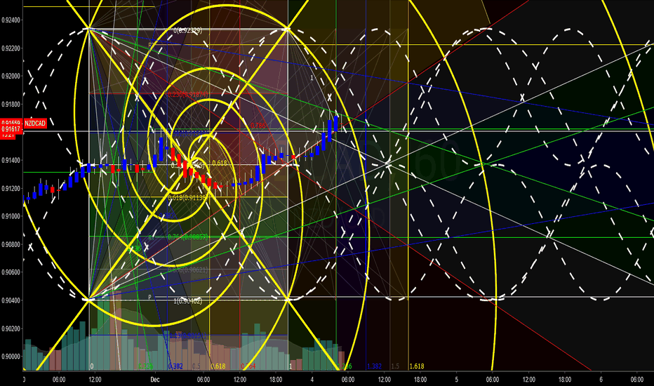Viewport: 654px width, 386px height.
Task: Select the 0.90600 price axis label
Action: point(11,272)
